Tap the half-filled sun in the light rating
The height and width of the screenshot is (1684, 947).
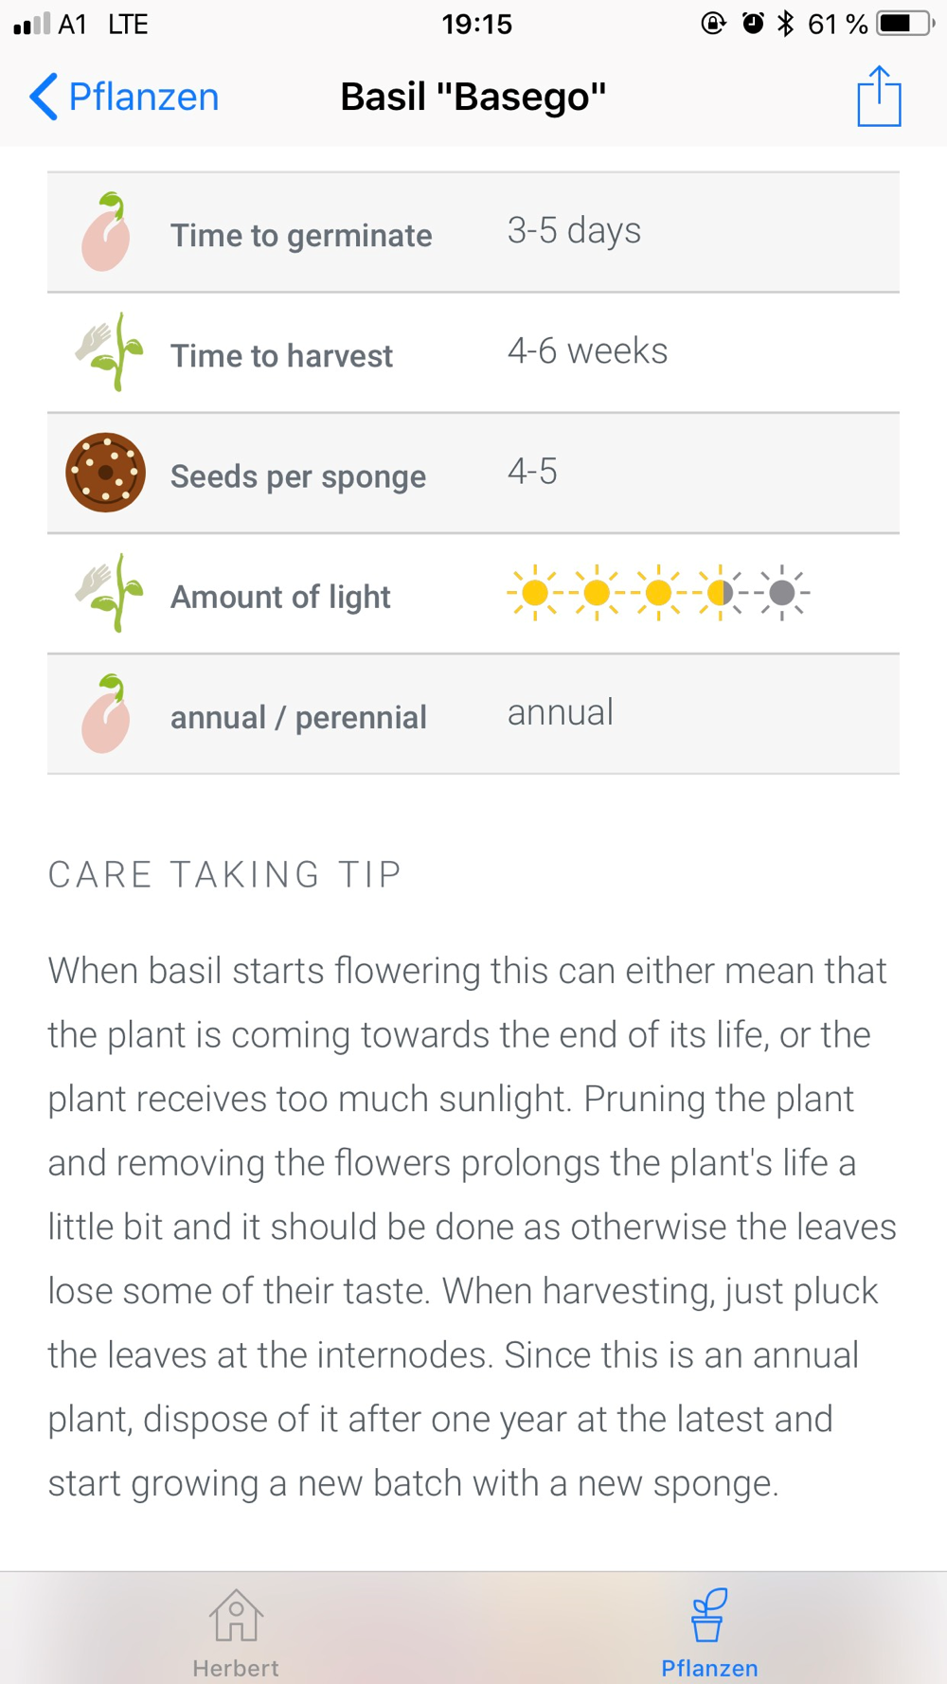point(721,593)
